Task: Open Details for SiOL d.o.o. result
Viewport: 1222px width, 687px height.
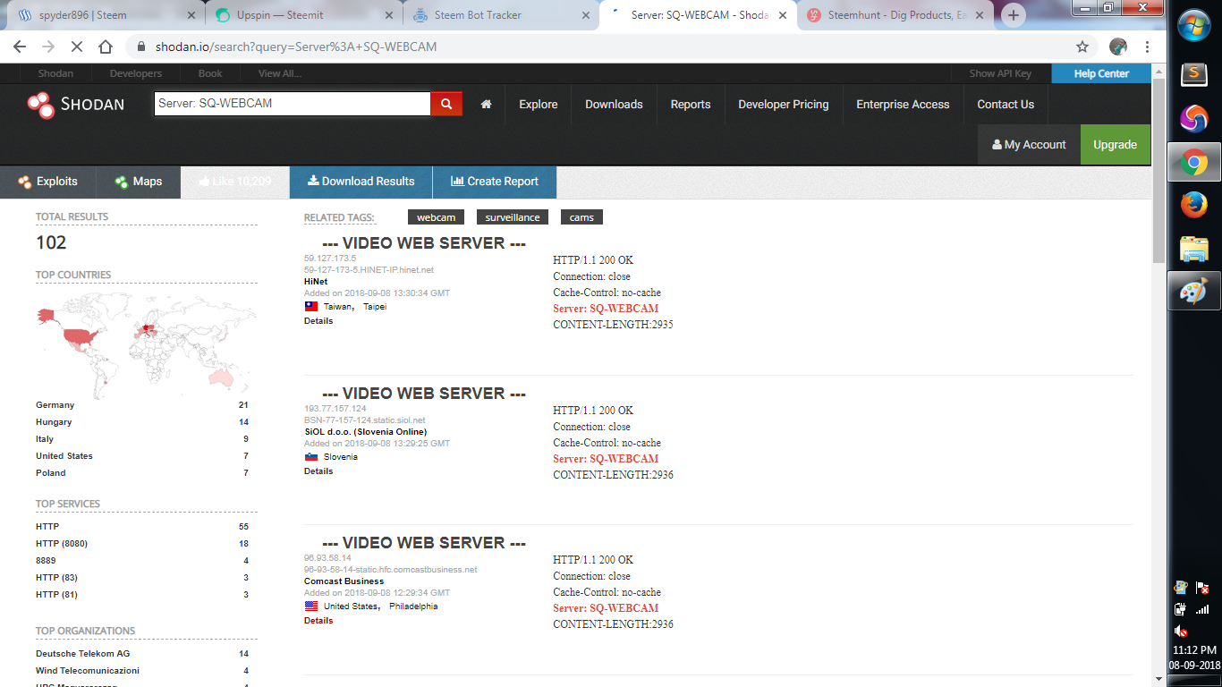Action: coord(318,471)
